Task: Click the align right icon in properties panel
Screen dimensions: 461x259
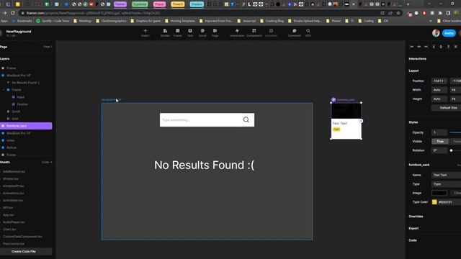Action: point(426,47)
